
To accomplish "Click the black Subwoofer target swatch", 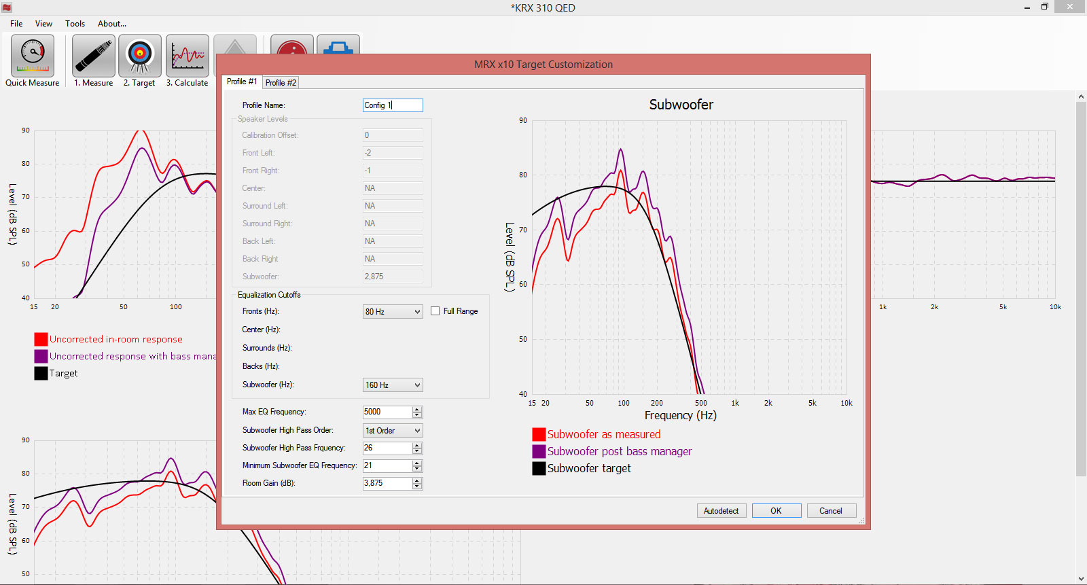I will [x=539, y=468].
